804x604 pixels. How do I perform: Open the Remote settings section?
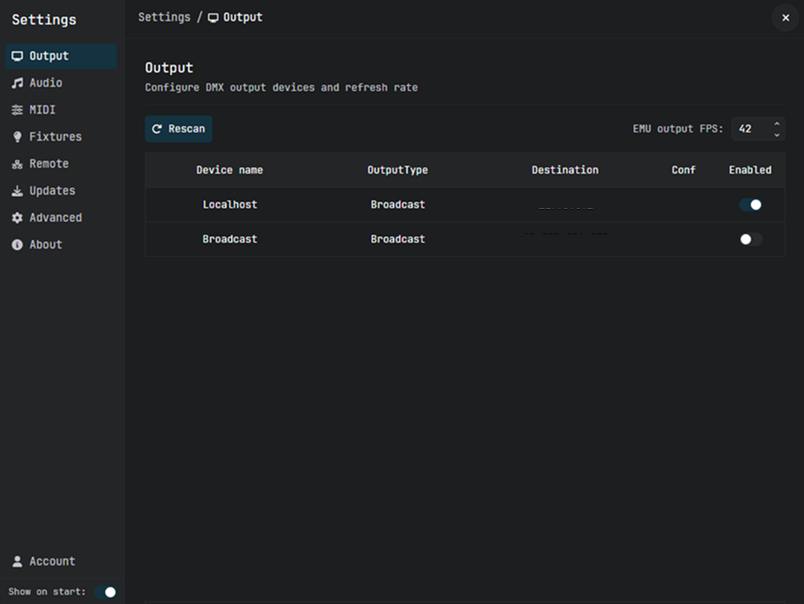[x=61, y=164]
